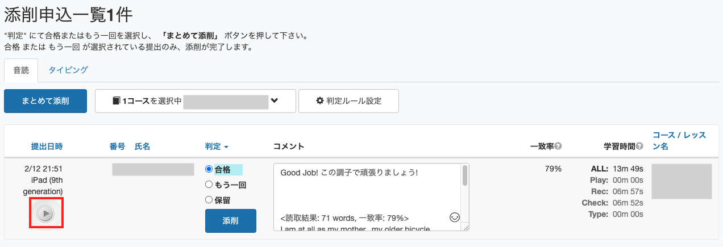This screenshot has width=723, height=247.
Task: Choose the 保留 radio option
Action: coord(209,200)
